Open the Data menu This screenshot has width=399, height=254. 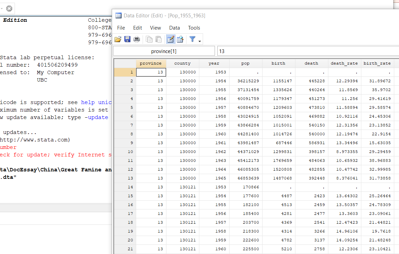click(175, 28)
